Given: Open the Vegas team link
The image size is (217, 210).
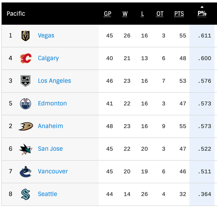Looking at the screenshot, I should point(46,35).
